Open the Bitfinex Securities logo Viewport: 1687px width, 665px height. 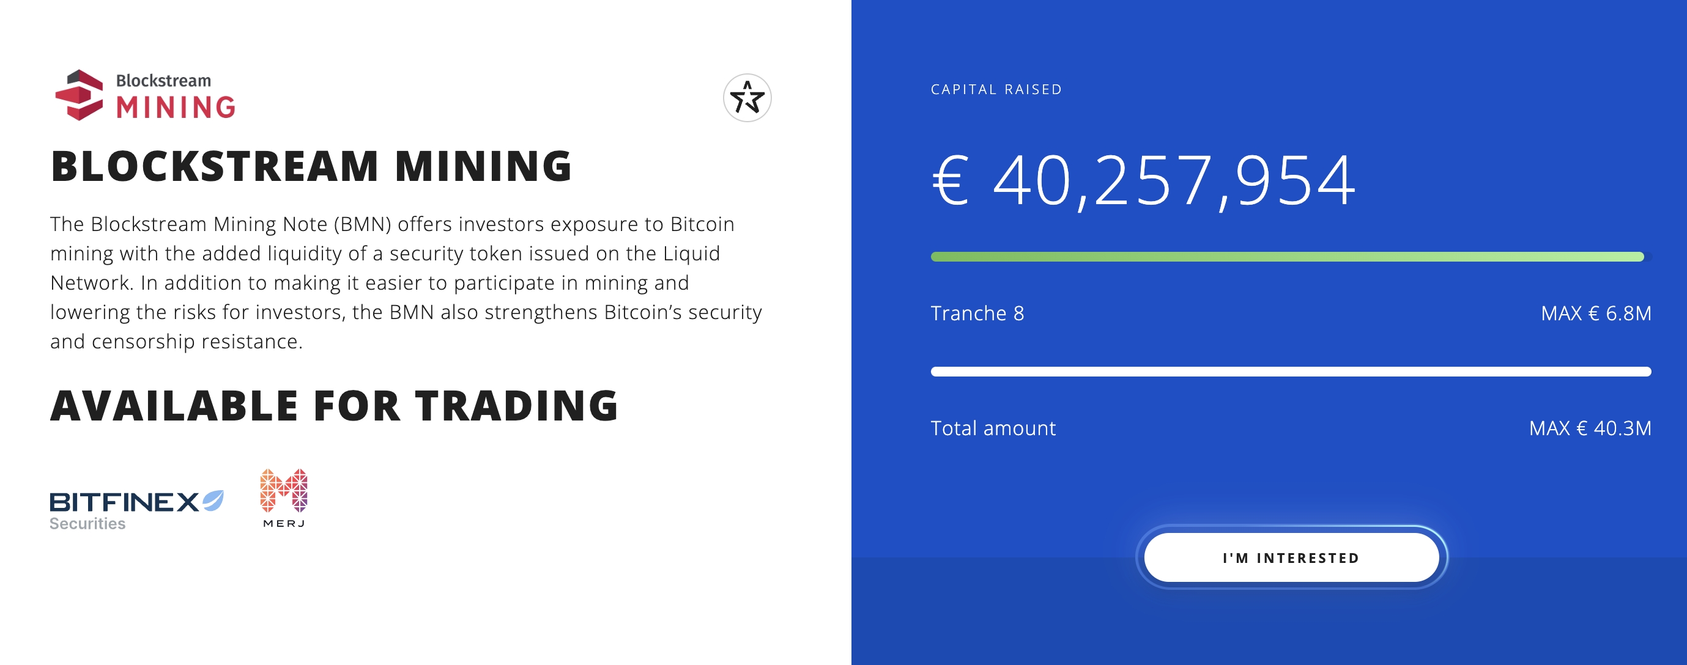click(137, 510)
